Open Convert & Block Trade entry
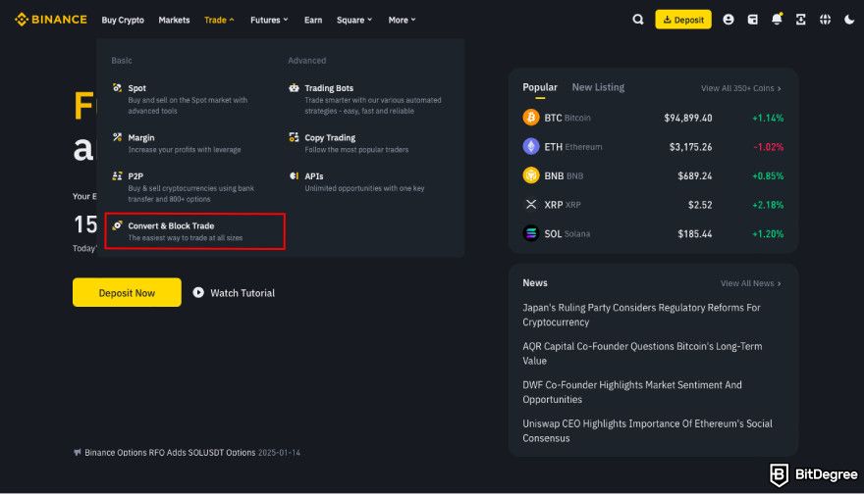The height and width of the screenshot is (494, 864). coord(194,231)
